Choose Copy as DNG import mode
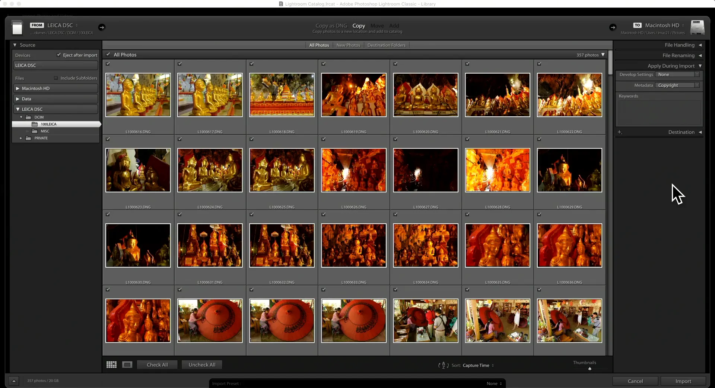This screenshot has height=388, width=715. tap(331, 26)
